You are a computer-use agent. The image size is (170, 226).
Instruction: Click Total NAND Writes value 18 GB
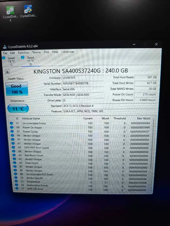click(x=146, y=89)
